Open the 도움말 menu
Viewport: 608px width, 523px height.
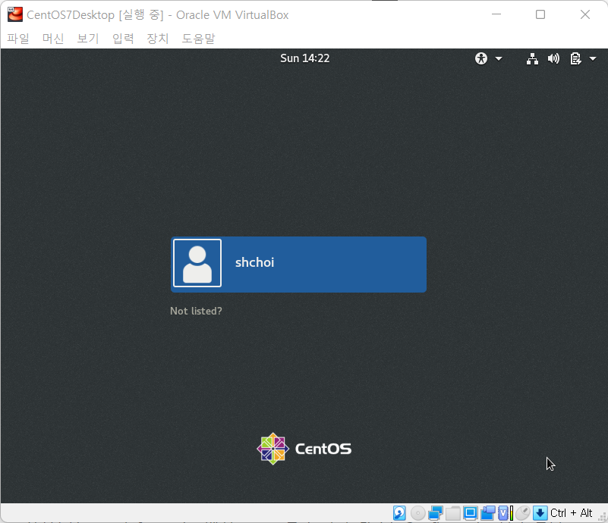pyautogui.click(x=198, y=39)
